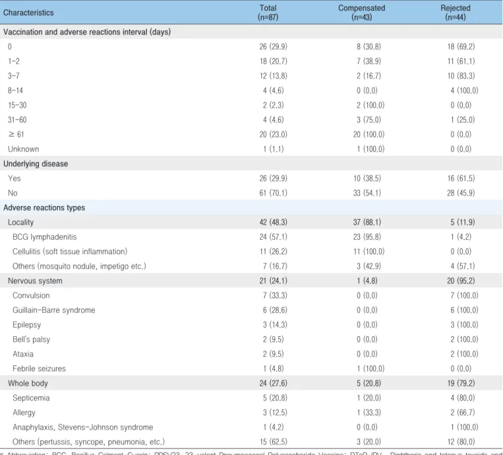Select 'Vaccination and adverse reactions interval (days)' heading
Viewport: 503px width, 455px height.
[x=87, y=32]
